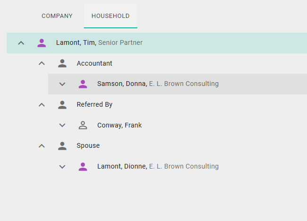Collapse the Accountant group

pos(41,63)
